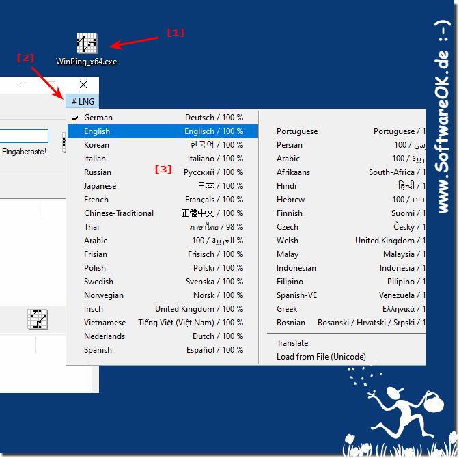459x458 pixels.
Task: Choose Greek language entry
Action: point(343,309)
